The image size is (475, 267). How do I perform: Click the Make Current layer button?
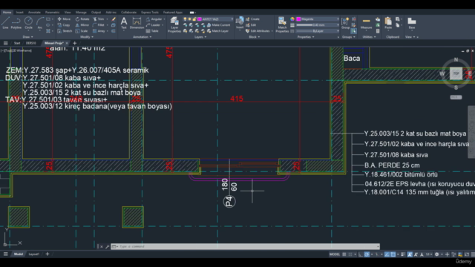[x=218, y=25]
